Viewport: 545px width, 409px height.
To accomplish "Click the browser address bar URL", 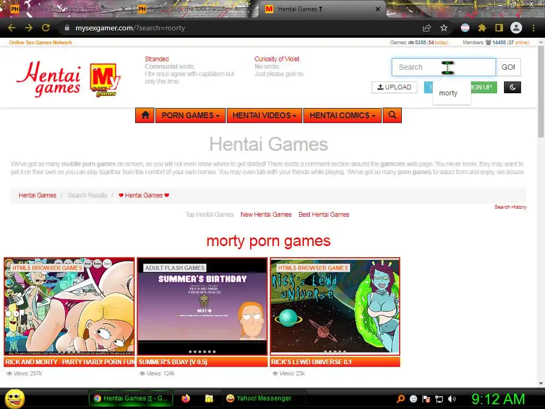I will pyautogui.click(x=130, y=28).
